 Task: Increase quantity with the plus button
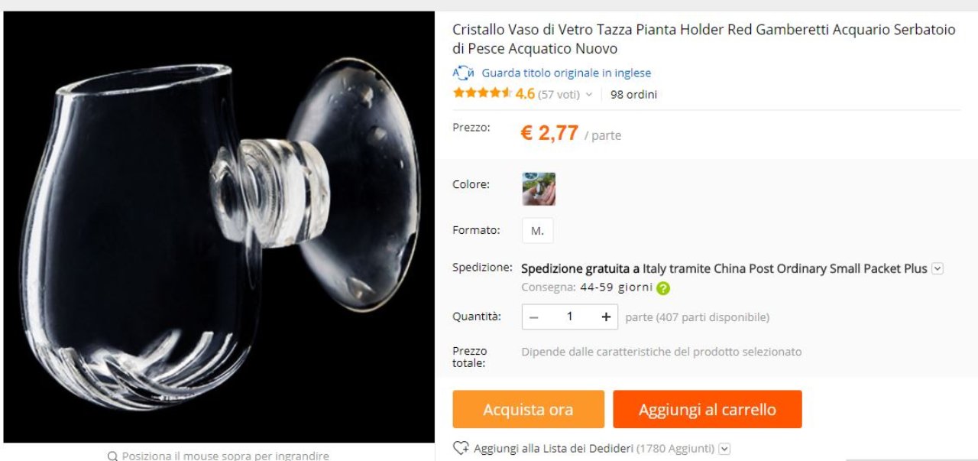click(606, 317)
